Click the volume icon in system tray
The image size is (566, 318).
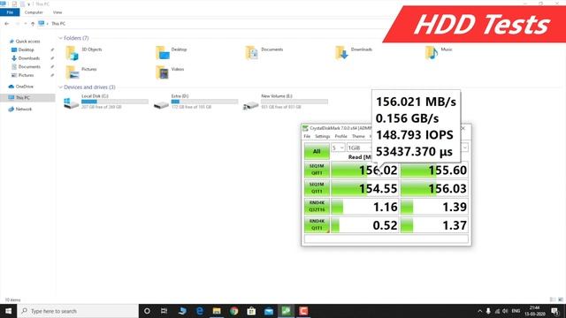tap(505, 311)
